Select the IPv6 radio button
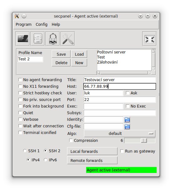Viewport: 172px width, 189px height. (x=45, y=160)
